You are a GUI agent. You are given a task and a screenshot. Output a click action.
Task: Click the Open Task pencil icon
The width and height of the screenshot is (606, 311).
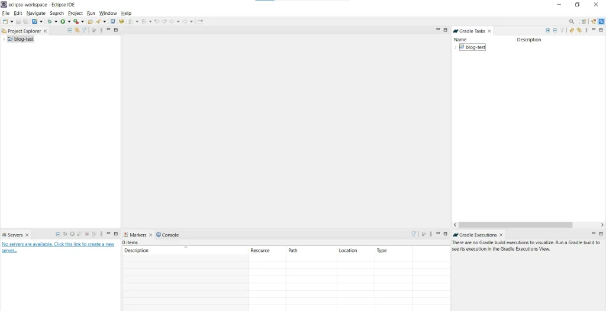tap(98, 22)
